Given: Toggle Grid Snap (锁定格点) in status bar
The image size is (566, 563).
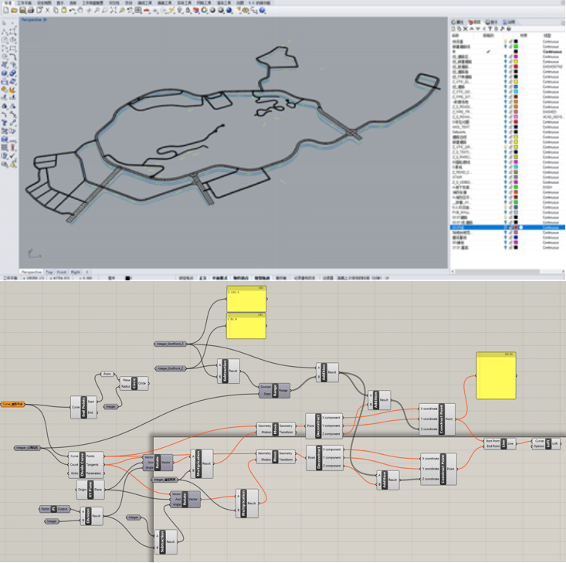Looking at the screenshot, I should coord(186,278).
